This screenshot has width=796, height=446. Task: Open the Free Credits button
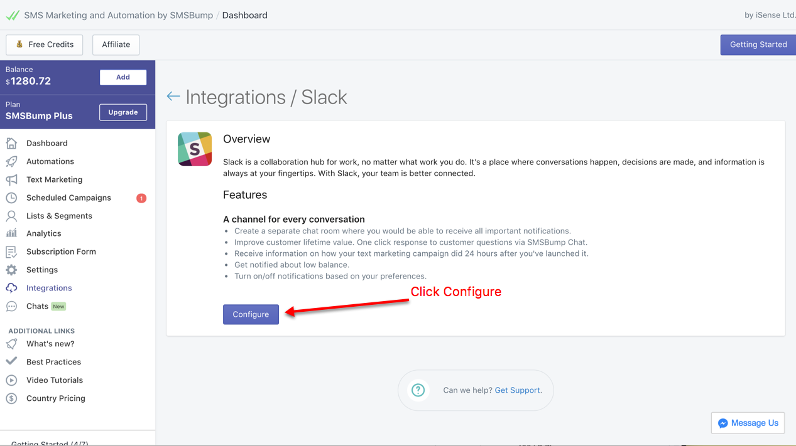[45, 45]
